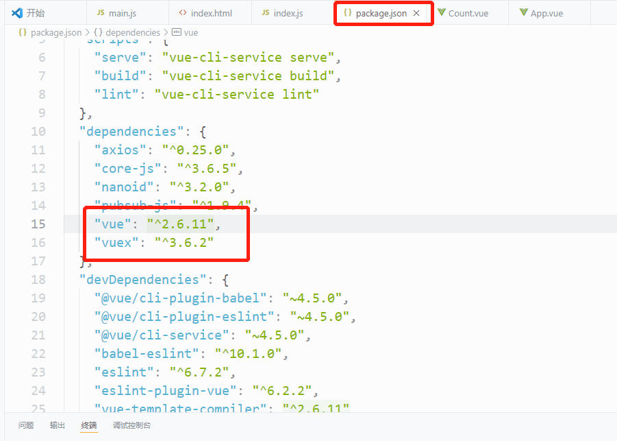Click the vue symbol icon in the breadcrumb

click(175, 32)
